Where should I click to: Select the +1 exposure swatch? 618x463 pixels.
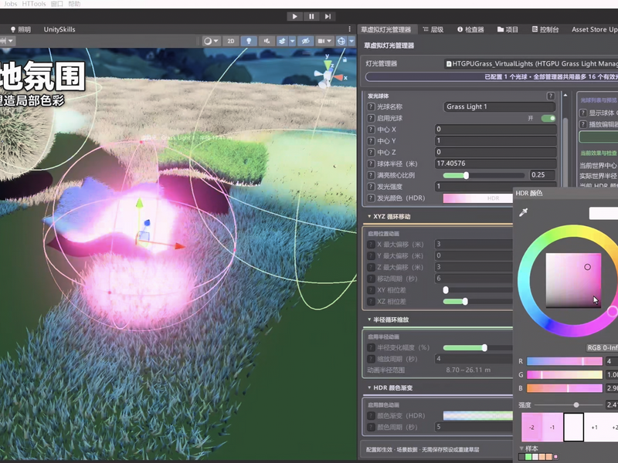pyautogui.click(x=594, y=428)
